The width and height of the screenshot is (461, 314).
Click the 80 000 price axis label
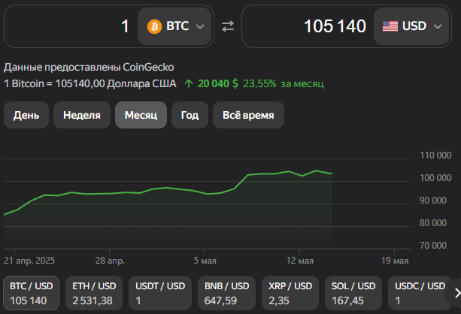432,223
